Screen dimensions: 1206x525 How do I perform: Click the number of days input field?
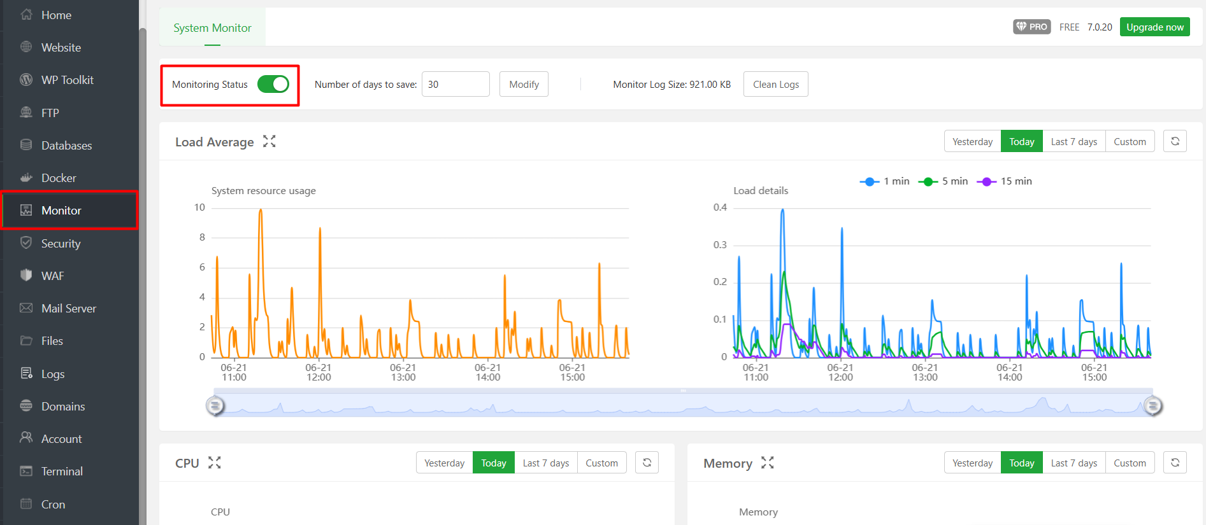456,84
